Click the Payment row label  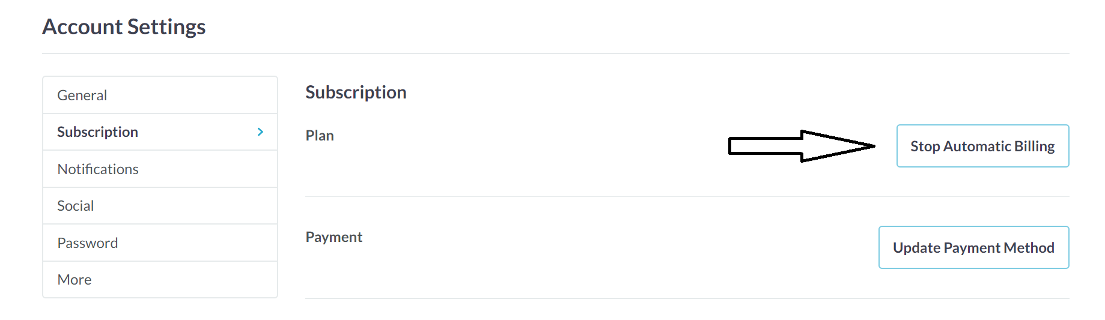[334, 237]
